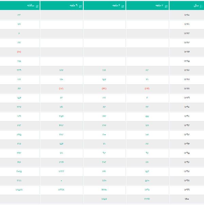204x205 pixels.
Task: Click red 3-month value in 1388 row
Action: 147,89
